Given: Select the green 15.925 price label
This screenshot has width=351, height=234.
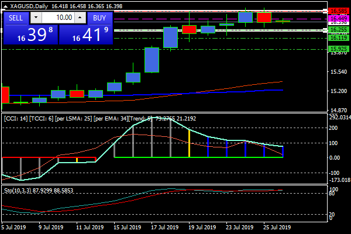Looking at the screenshot, I should [339, 49].
